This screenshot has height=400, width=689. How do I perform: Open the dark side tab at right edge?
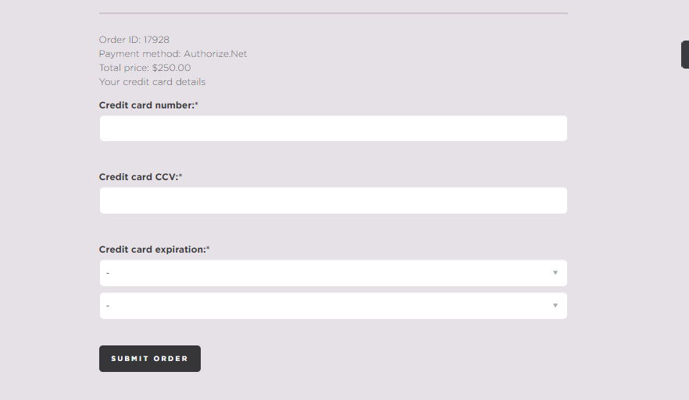pyautogui.click(x=685, y=55)
